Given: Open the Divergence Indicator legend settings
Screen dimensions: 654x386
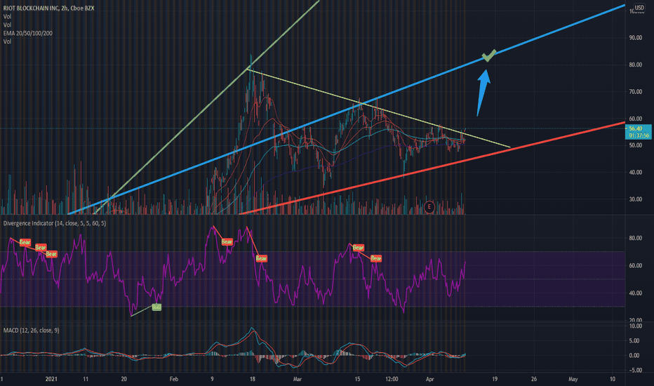Looking at the screenshot, I should [x=54, y=223].
